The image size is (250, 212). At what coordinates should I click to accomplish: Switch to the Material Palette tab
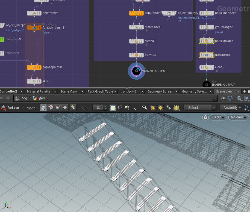pyautogui.click(x=39, y=91)
